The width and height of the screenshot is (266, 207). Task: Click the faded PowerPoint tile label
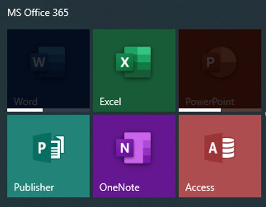point(210,102)
